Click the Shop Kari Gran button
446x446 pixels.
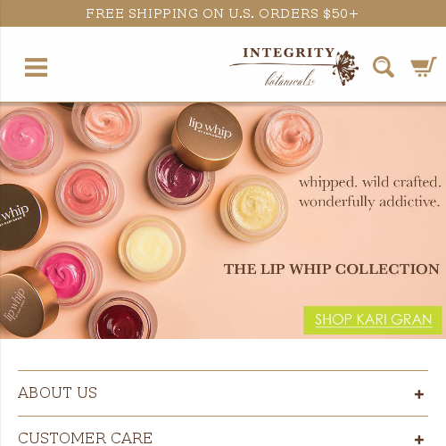coord(373,320)
